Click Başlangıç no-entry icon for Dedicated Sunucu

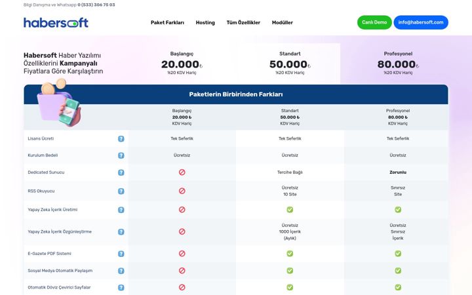pos(182,172)
